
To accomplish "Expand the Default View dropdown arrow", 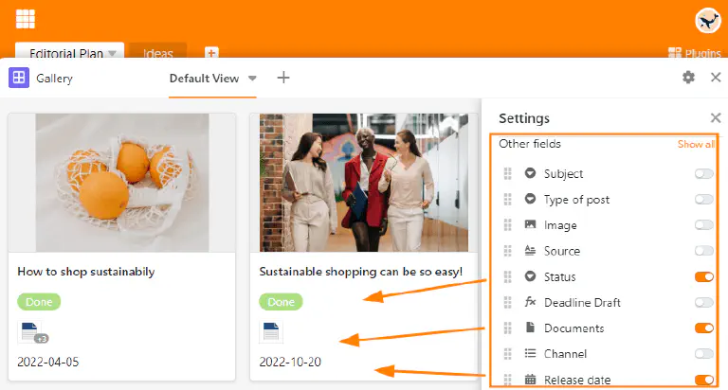I will [x=252, y=79].
